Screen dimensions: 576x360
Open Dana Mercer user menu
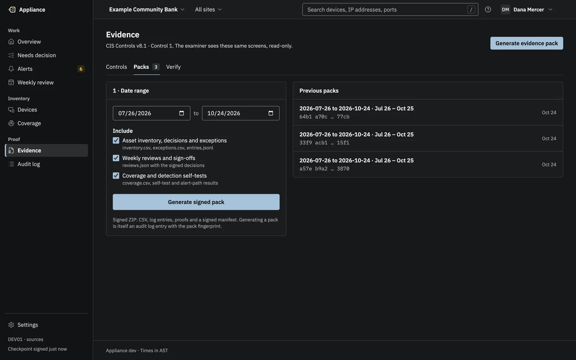pyautogui.click(x=526, y=10)
